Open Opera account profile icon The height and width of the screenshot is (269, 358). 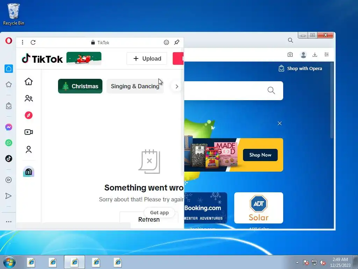click(x=303, y=55)
